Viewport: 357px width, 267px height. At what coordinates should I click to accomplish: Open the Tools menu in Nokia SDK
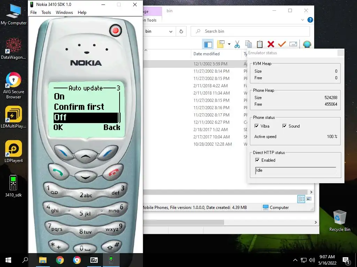click(46, 13)
